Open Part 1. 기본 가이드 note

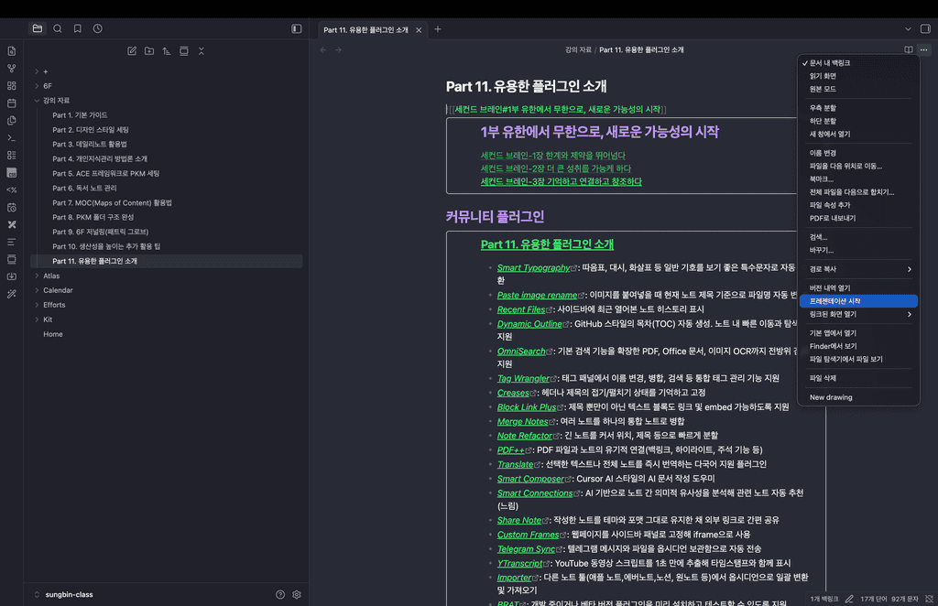click(80, 115)
